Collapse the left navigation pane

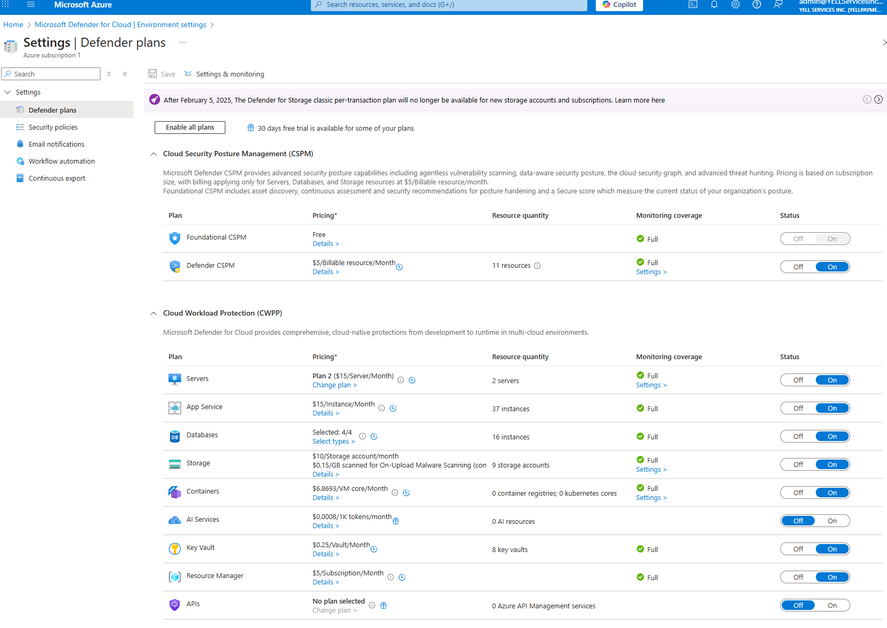click(125, 74)
